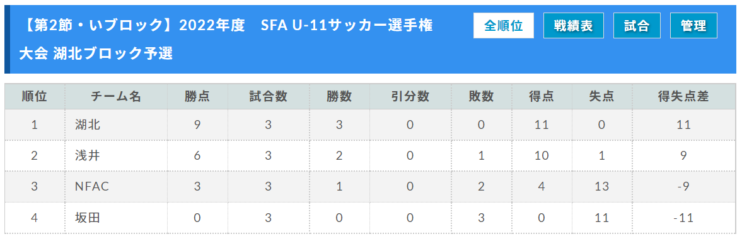Select the 浅井 team name cell

pos(116,155)
